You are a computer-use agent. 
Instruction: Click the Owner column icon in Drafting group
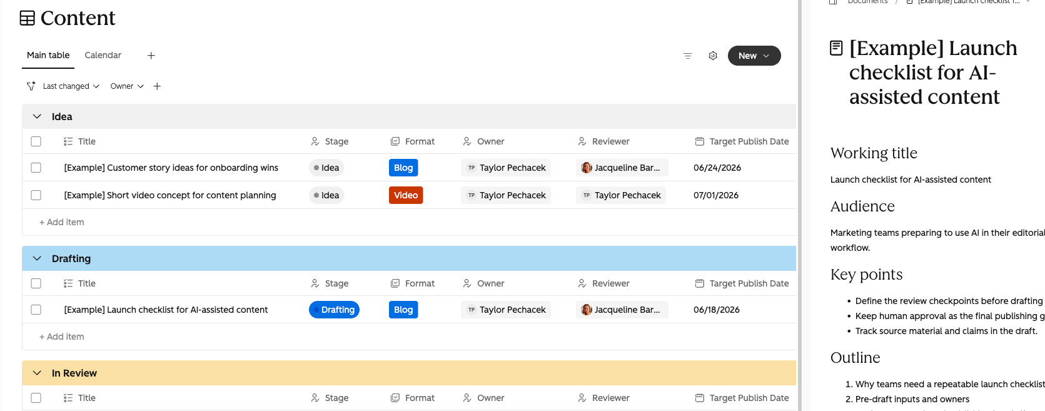tap(467, 283)
